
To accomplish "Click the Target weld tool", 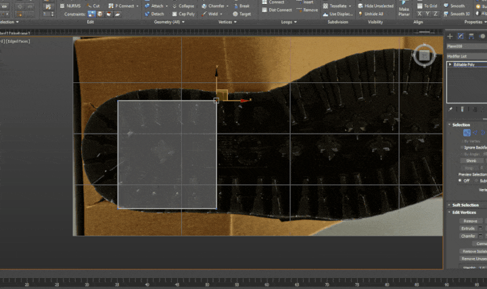I will pyautogui.click(x=241, y=14).
